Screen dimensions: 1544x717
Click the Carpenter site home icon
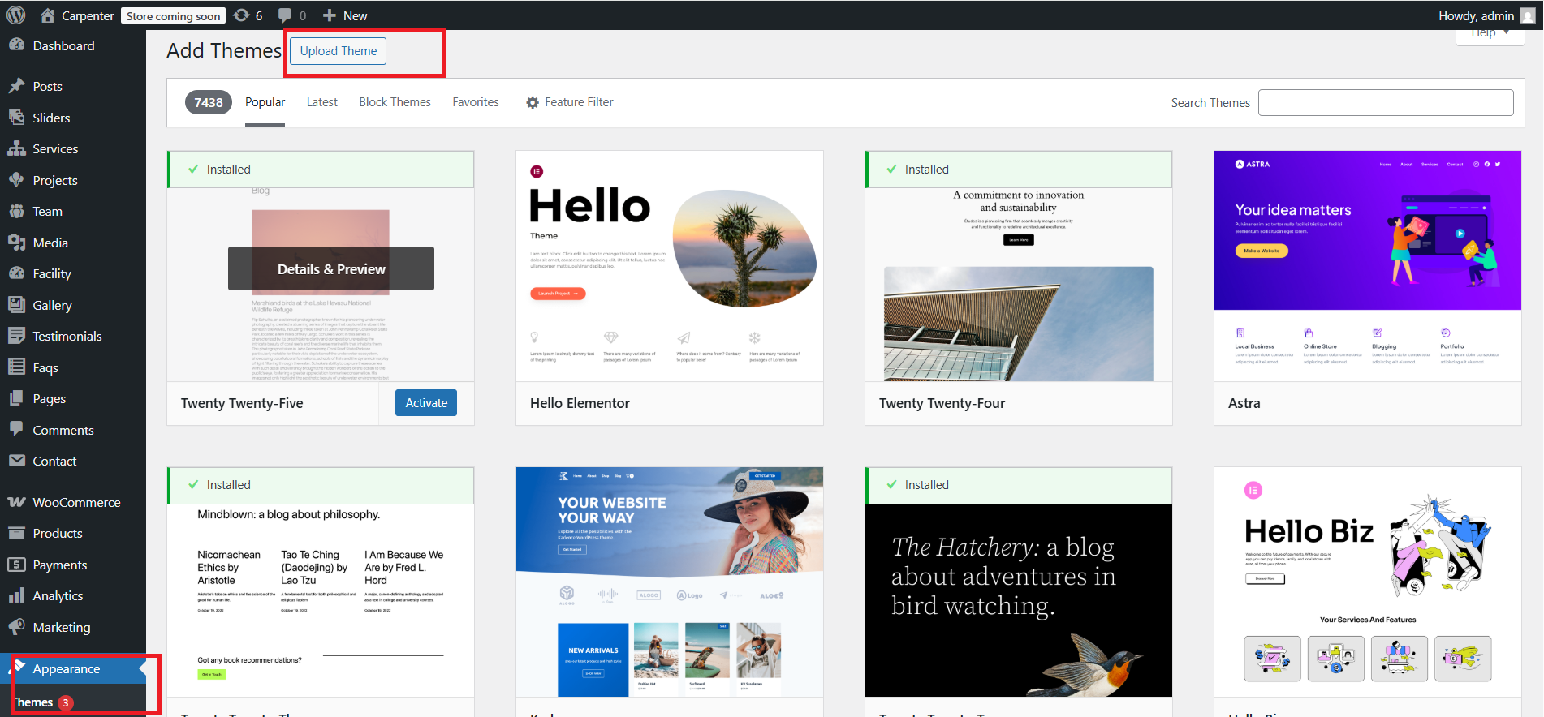click(48, 15)
